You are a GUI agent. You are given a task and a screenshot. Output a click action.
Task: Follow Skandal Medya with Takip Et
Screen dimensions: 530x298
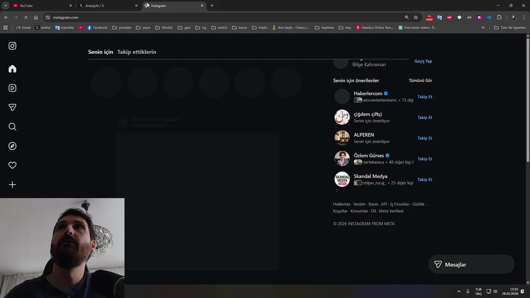point(425,180)
